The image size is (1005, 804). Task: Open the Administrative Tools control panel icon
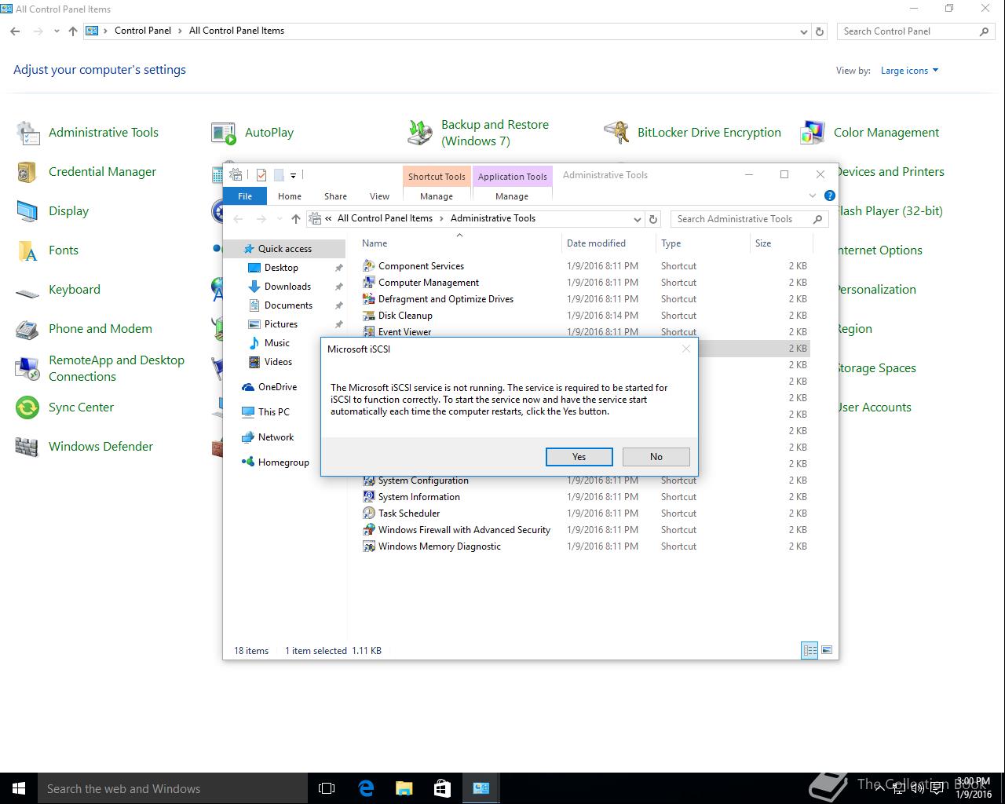point(28,133)
